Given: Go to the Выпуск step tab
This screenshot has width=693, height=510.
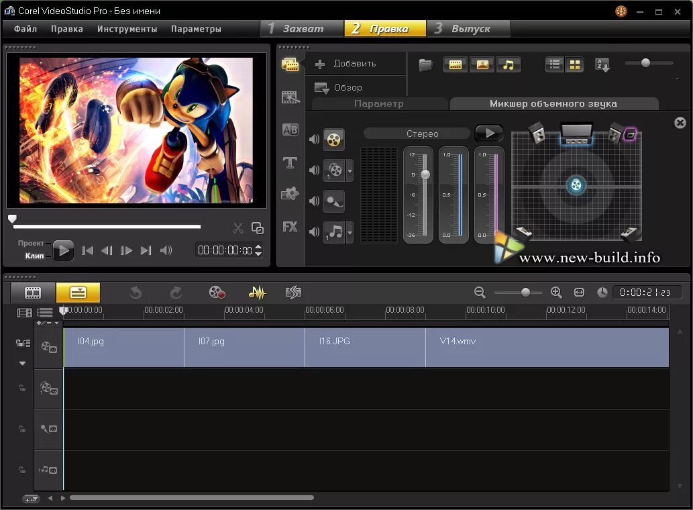Looking at the screenshot, I should (468, 29).
